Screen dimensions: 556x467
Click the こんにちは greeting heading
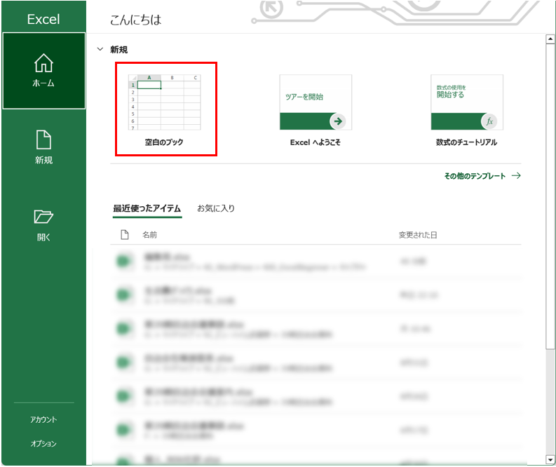136,20
